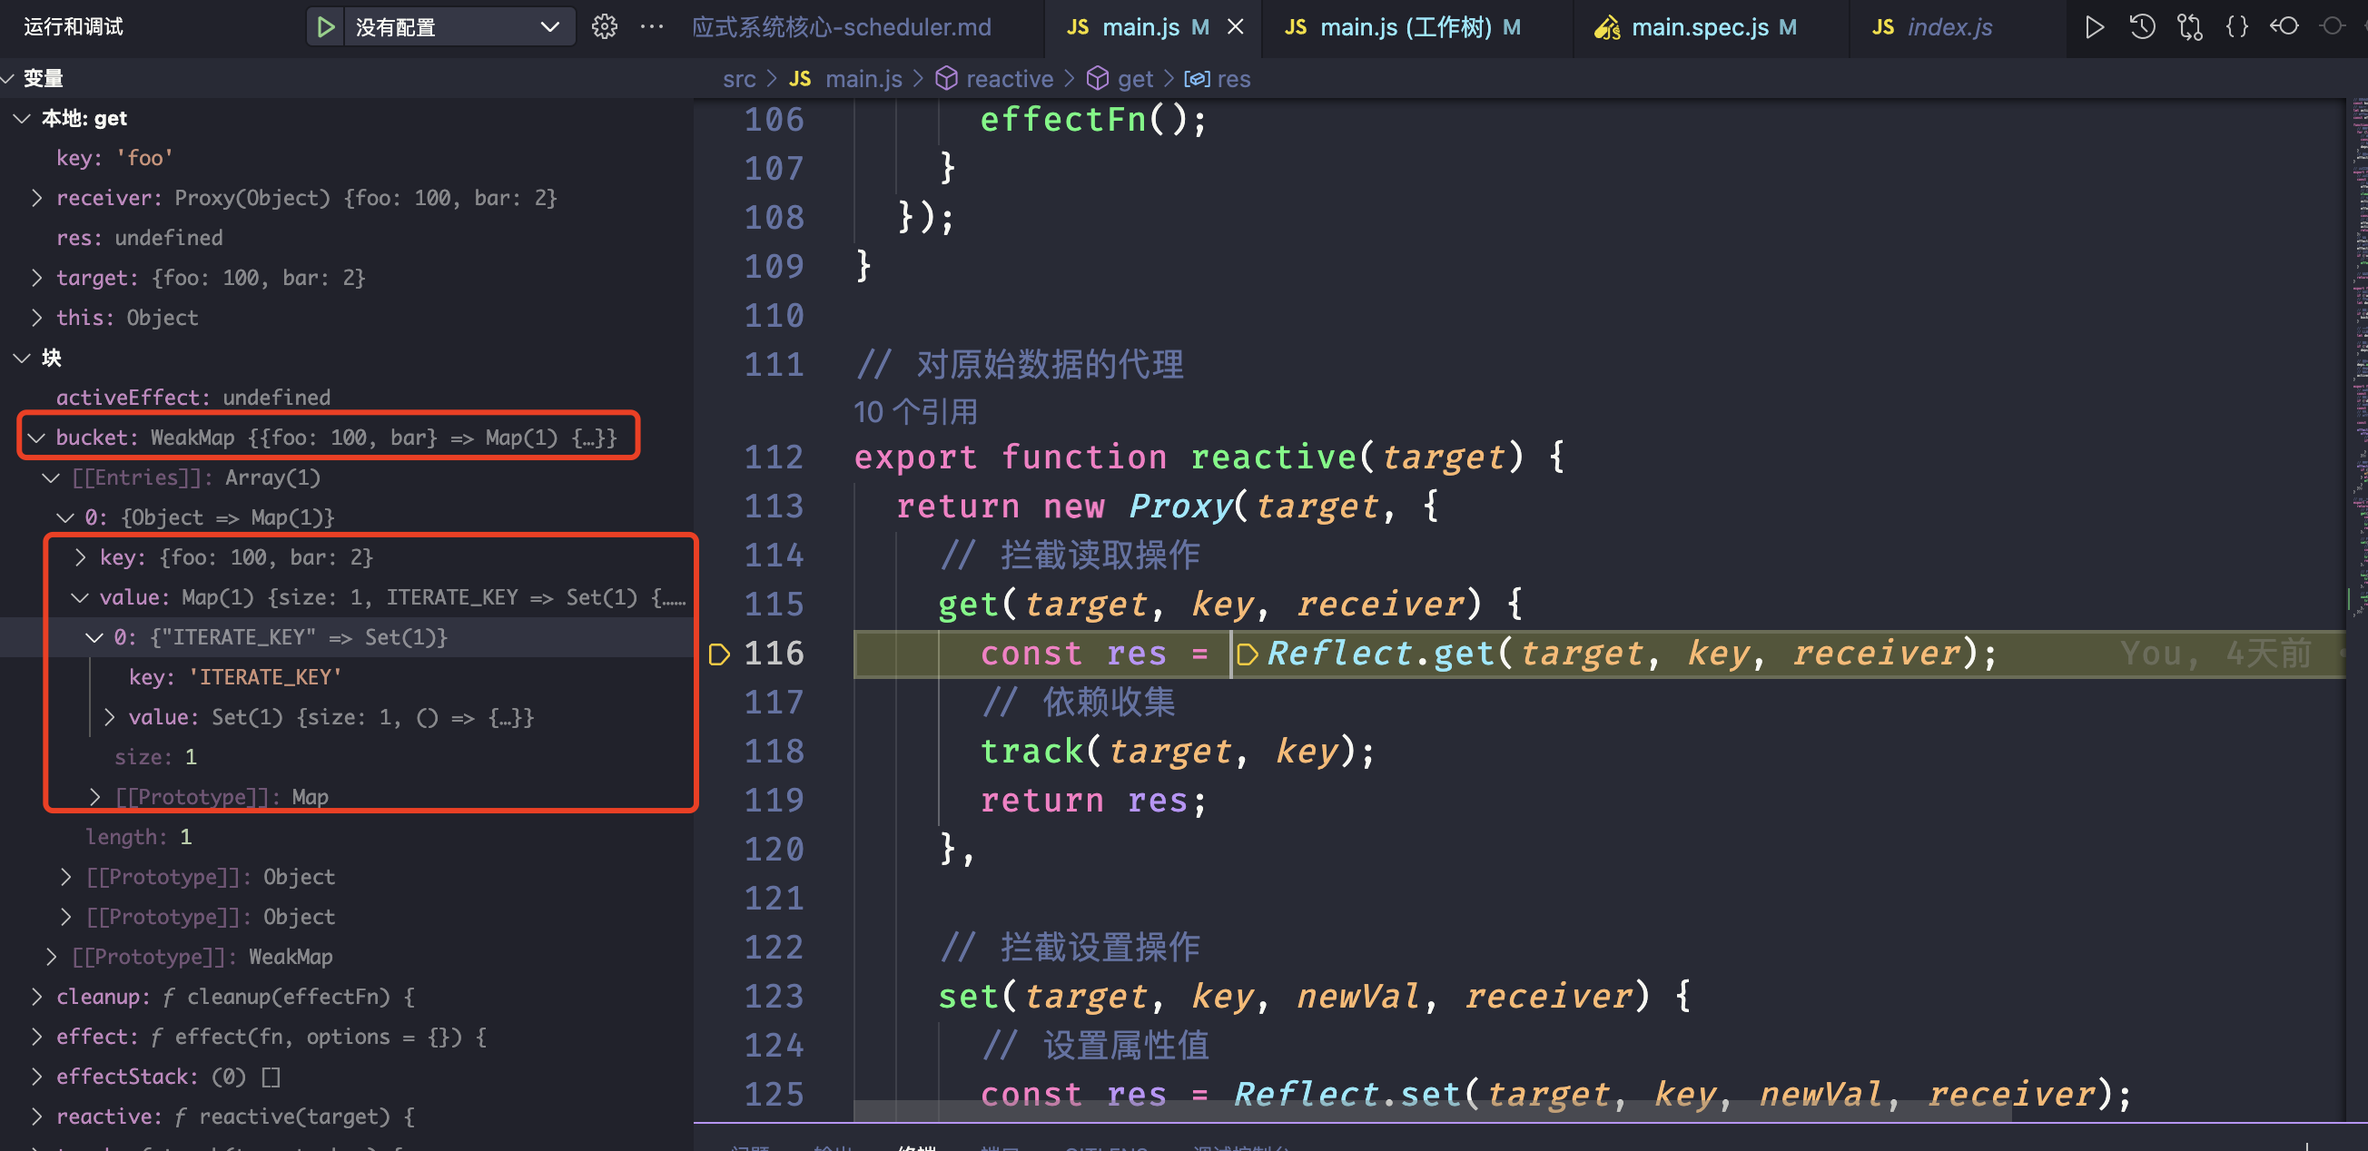Toggle breakpoint marker on line 116

[x=720, y=654]
